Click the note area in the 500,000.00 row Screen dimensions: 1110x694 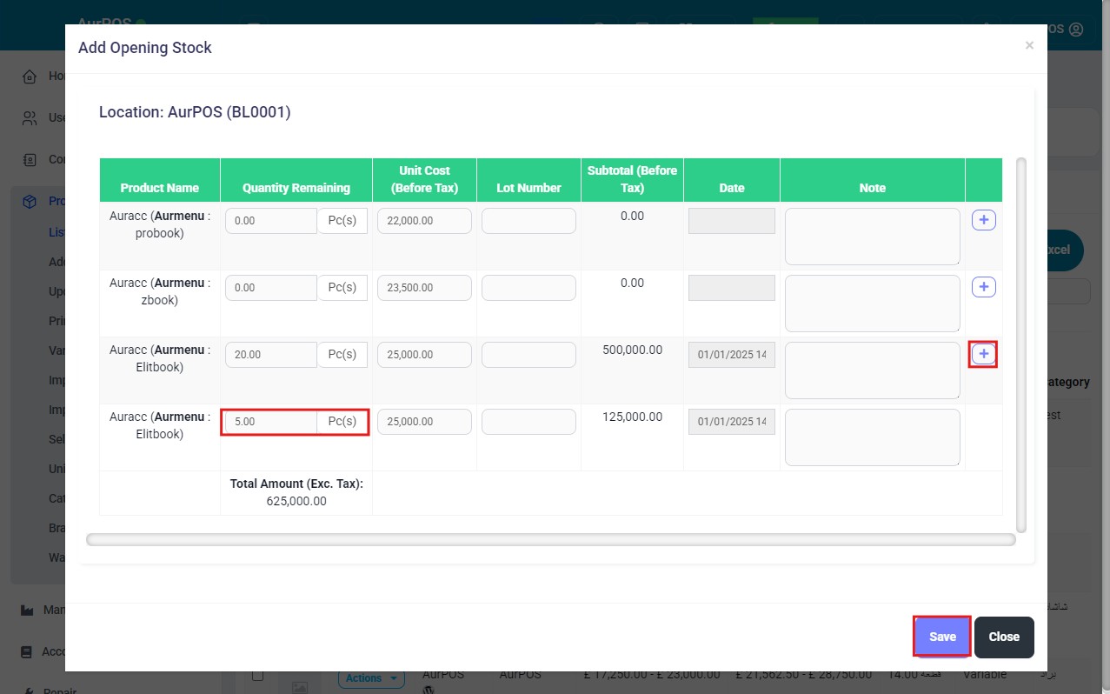pos(873,370)
